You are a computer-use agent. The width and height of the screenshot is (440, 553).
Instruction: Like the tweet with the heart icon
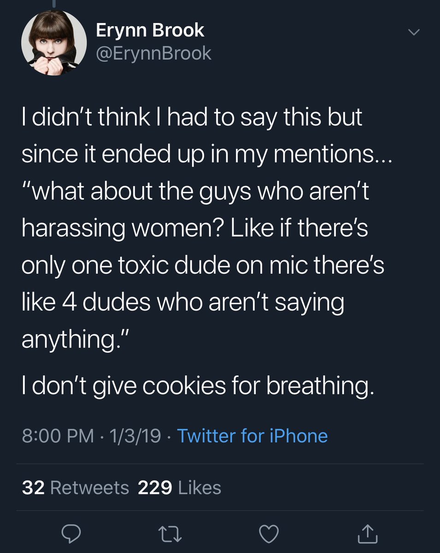pos(270,535)
